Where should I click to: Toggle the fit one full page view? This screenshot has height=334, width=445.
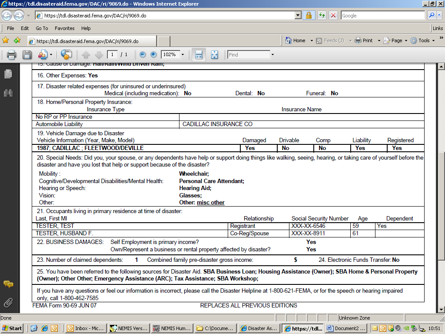coord(214,55)
